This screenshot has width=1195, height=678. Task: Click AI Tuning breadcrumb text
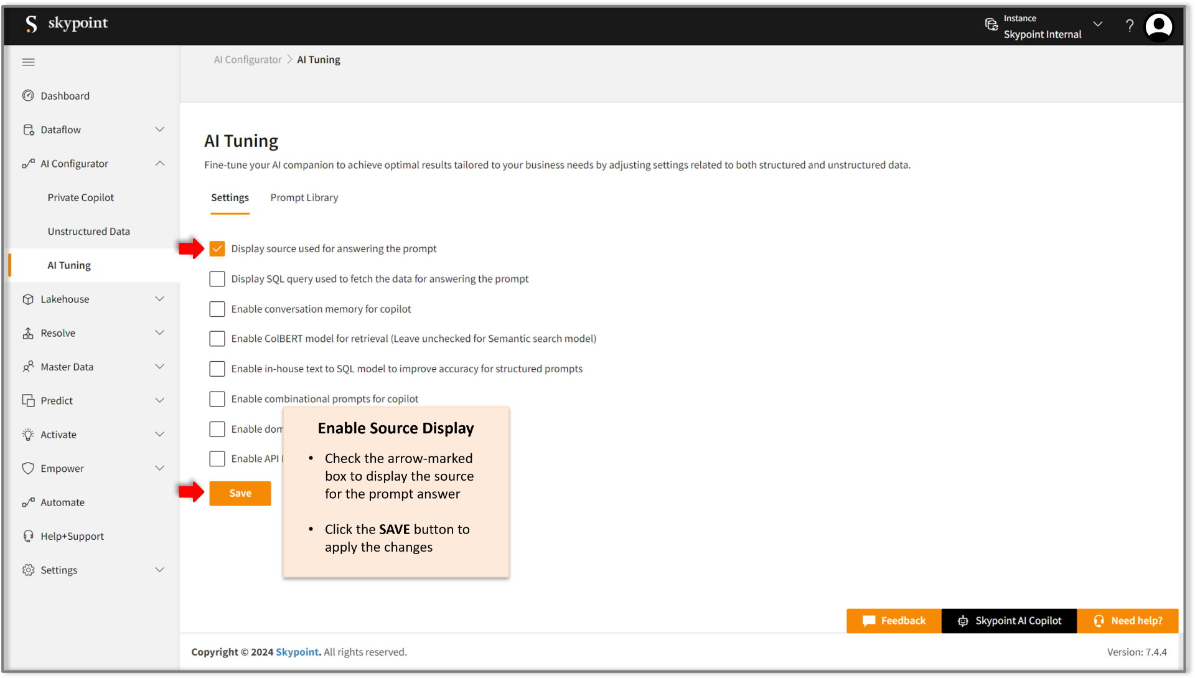[319, 60]
